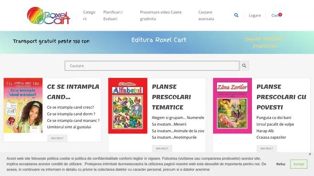Open Sa invatam...Anotimpurile
This screenshot has width=314, height=176.
click(x=174, y=137)
